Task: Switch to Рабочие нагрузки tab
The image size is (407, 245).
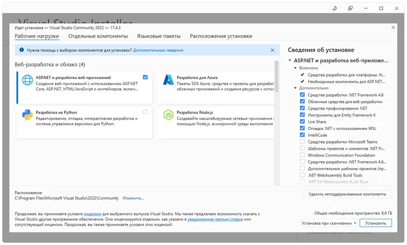Action: (x=37, y=36)
